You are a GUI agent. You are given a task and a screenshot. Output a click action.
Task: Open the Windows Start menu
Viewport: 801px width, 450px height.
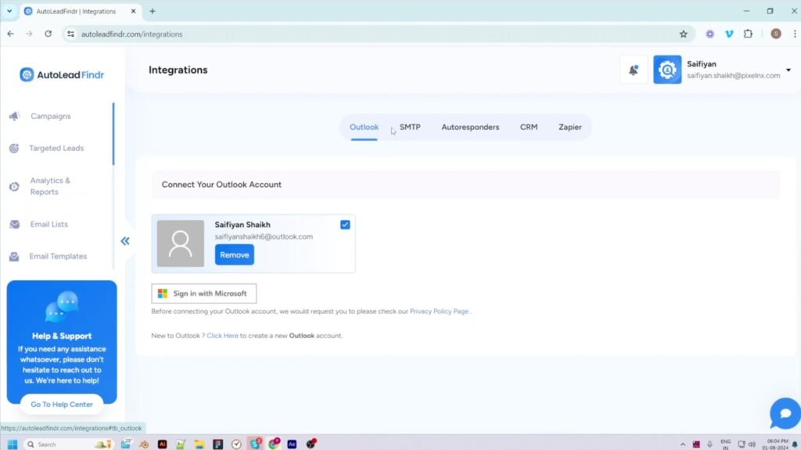[13, 444]
